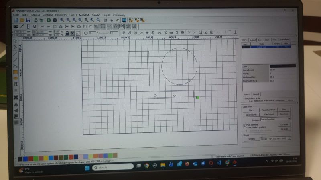Open the Handle menu

pyautogui.click(x=61, y=15)
